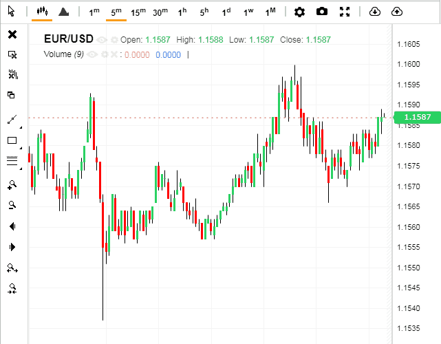
Task: Expand the rectangle shape tool options
Action: [20, 148]
